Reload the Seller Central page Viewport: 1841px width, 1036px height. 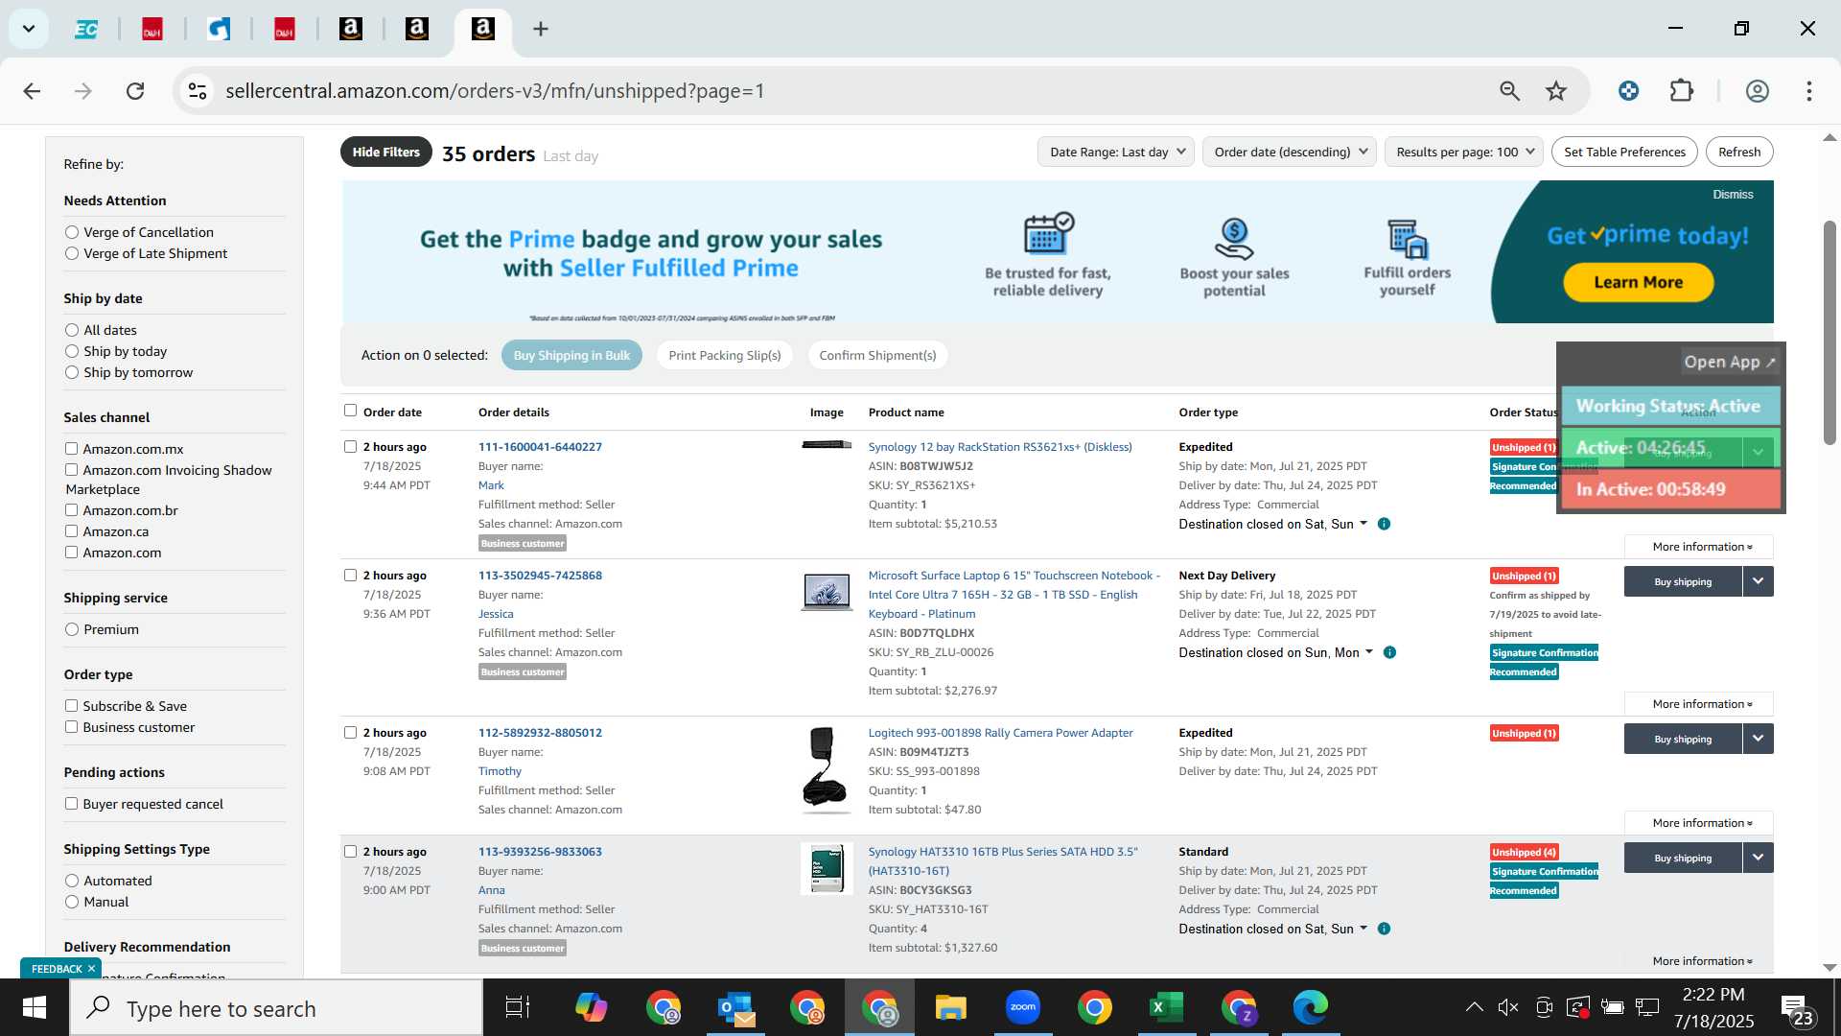pos(135,91)
